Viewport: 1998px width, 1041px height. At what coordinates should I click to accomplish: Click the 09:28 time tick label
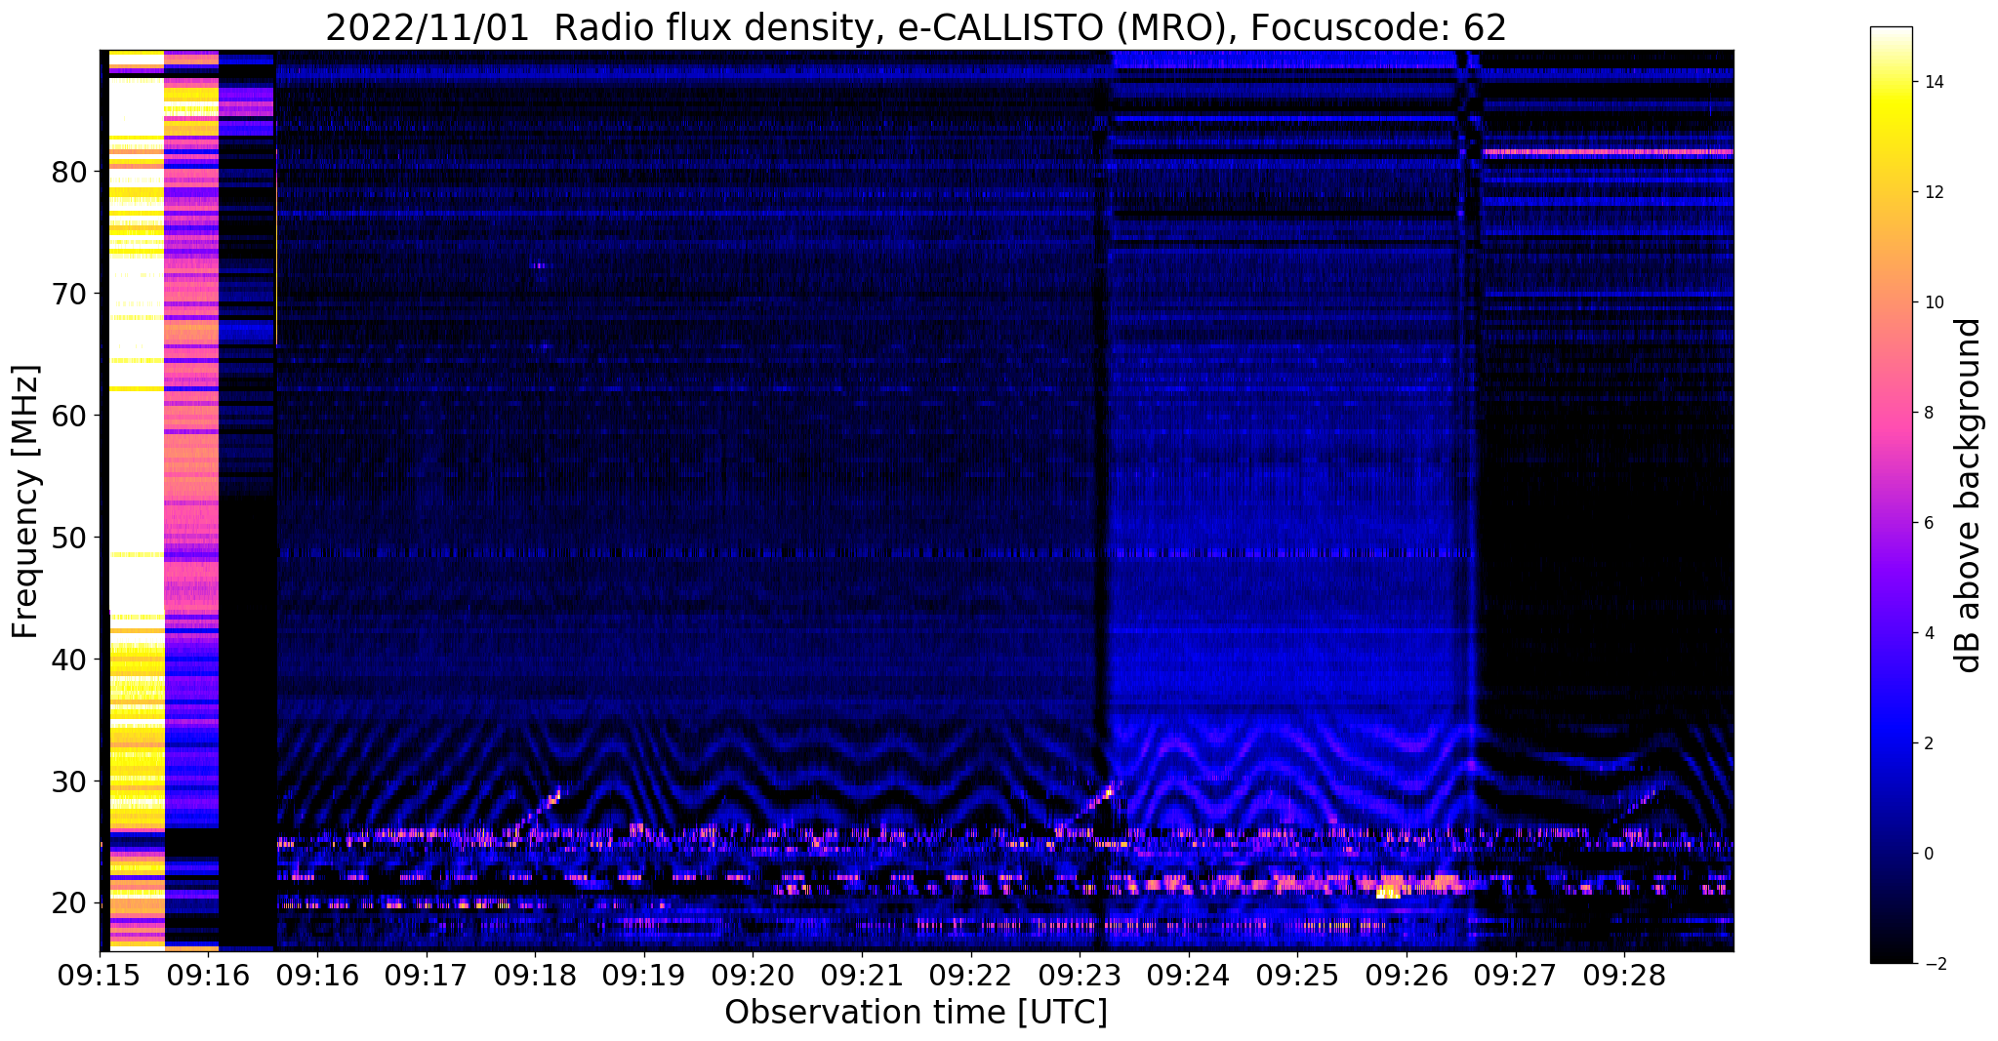(x=1624, y=976)
